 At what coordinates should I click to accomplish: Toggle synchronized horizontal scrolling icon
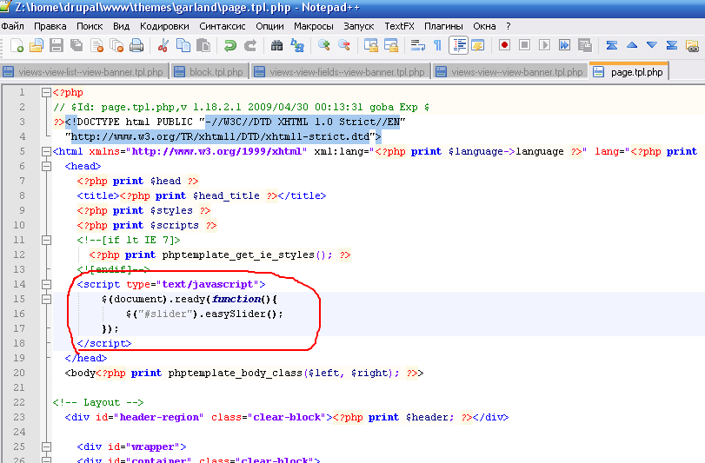(x=390, y=45)
